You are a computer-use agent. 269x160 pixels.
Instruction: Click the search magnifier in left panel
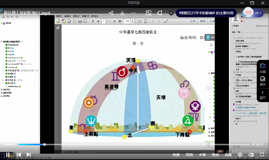click(x=17, y=17)
